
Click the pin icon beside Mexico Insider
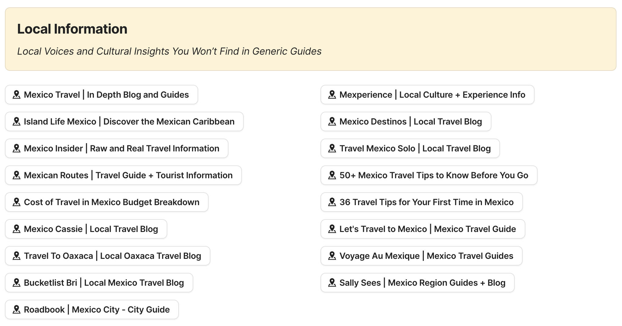coord(17,148)
